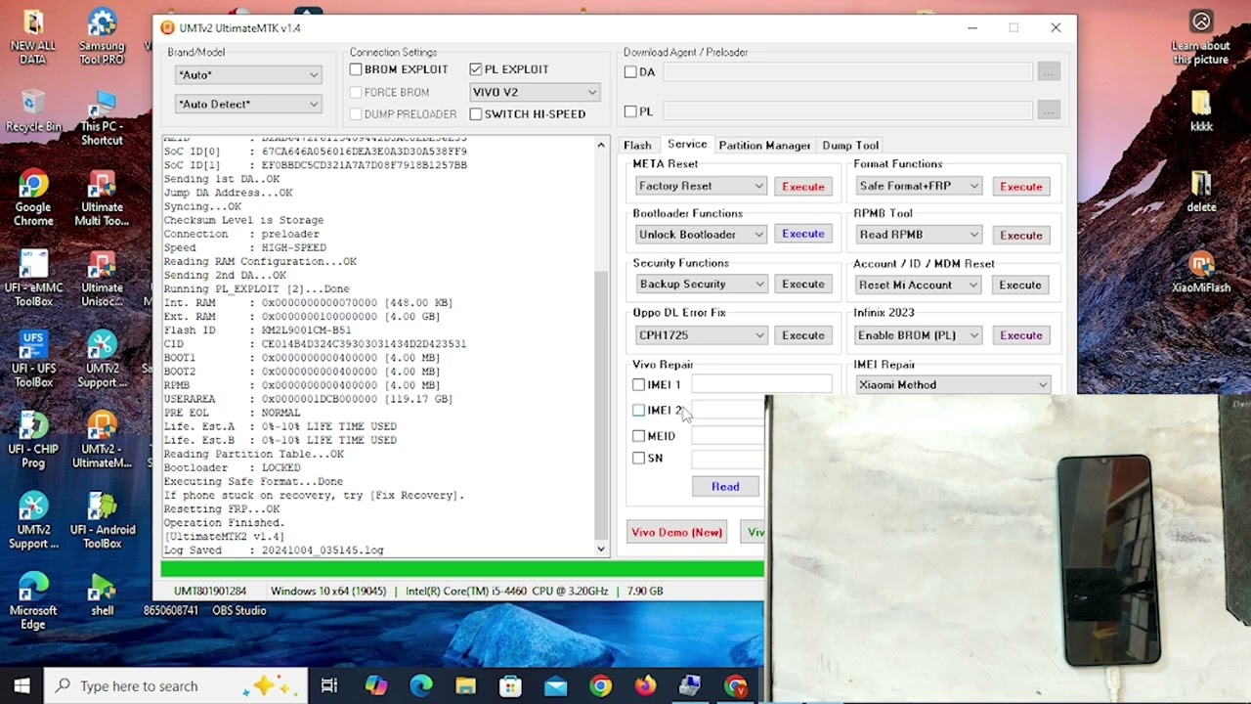Open the *Auto Detect* model dropdown
The image size is (1251, 704).
tap(247, 105)
